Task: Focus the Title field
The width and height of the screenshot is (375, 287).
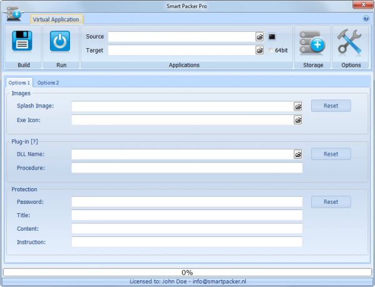Action: [x=187, y=215]
